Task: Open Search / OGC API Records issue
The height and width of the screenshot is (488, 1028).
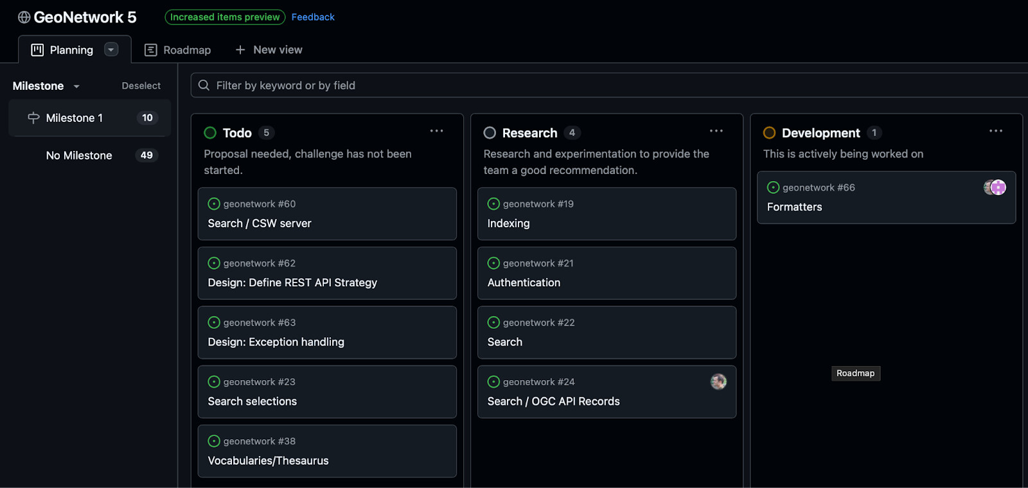Action: pos(554,401)
